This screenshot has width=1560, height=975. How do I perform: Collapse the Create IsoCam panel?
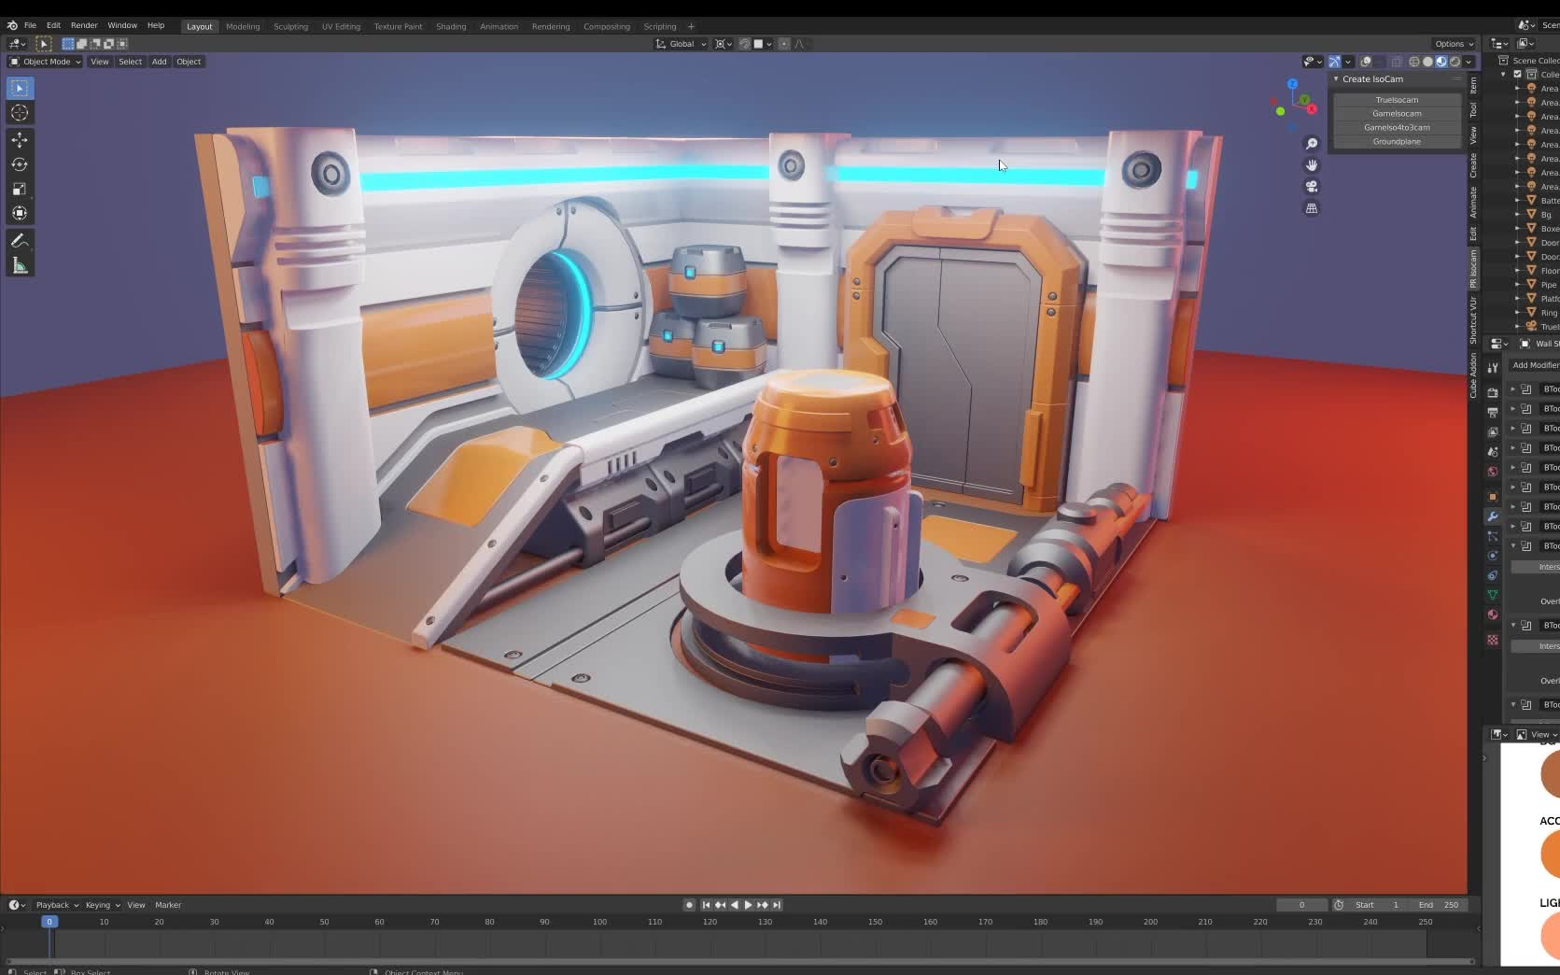click(x=1337, y=78)
